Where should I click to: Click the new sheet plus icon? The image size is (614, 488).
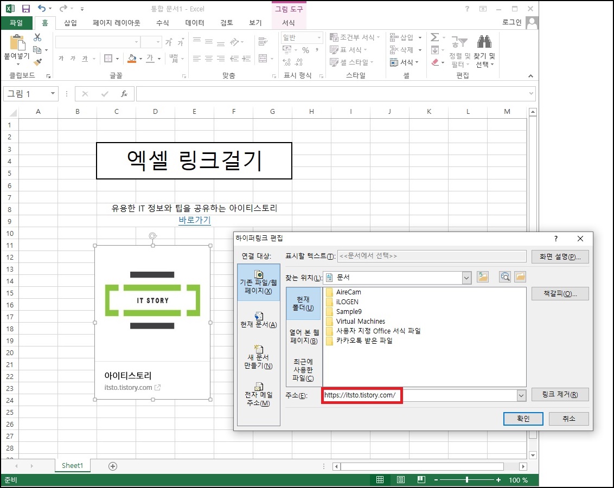pos(113,466)
